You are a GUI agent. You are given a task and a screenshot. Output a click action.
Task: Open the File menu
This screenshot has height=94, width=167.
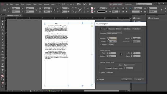coord(7,4)
